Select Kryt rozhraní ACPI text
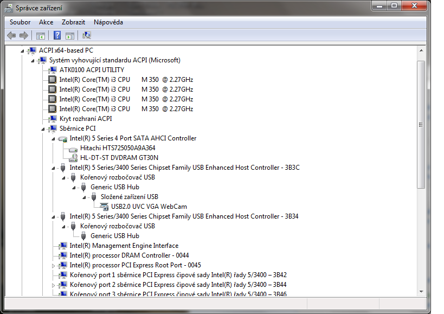 [x=86, y=119]
